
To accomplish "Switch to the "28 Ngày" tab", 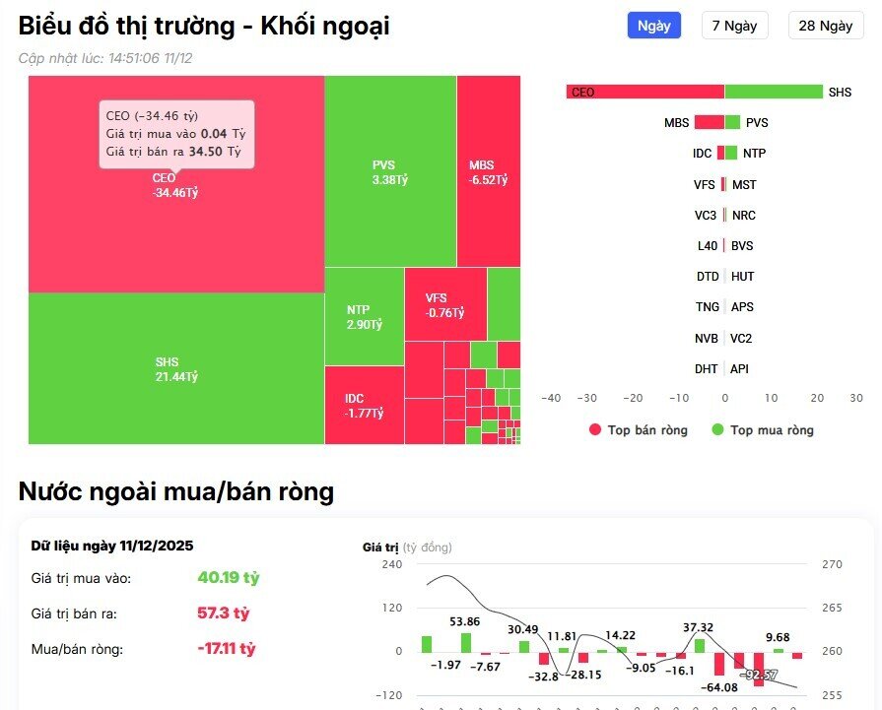I will [x=826, y=26].
